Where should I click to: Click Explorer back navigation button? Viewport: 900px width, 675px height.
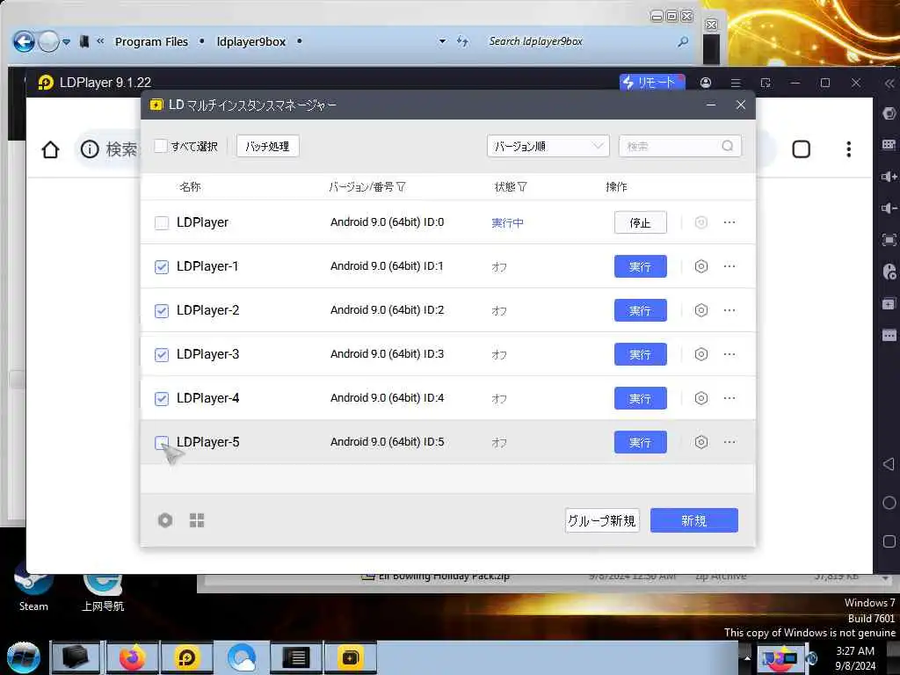click(x=24, y=41)
